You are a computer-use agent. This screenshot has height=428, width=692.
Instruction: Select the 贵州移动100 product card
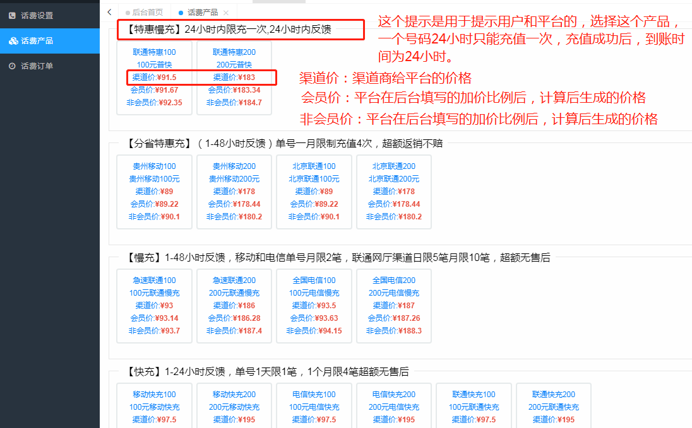tap(155, 192)
